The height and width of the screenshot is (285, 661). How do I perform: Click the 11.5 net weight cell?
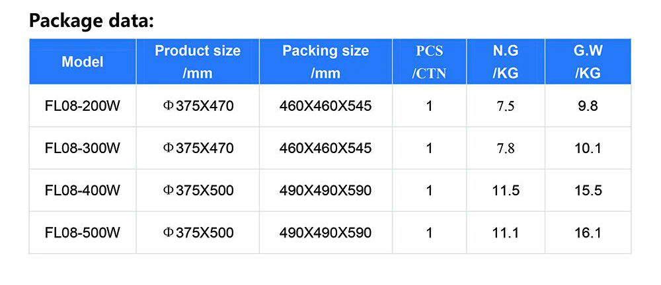pyautogui.click(x=506, y=191)
